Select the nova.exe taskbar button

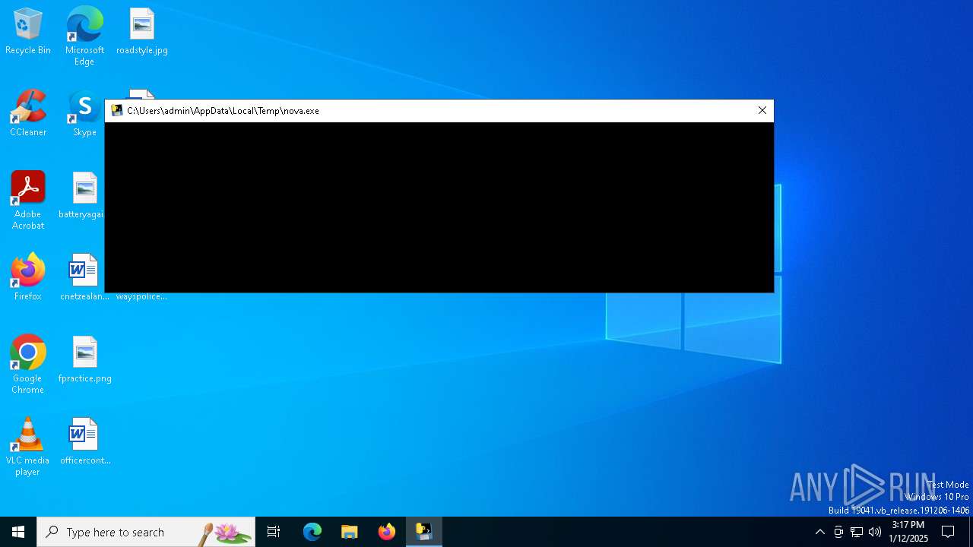424,532
